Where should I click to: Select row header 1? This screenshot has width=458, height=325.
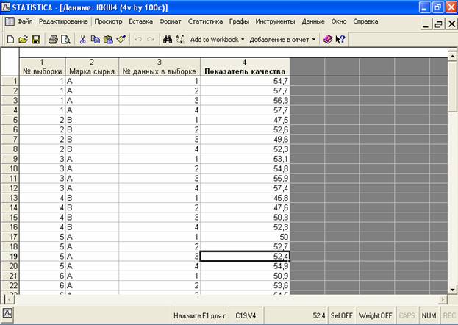(10, 81)
